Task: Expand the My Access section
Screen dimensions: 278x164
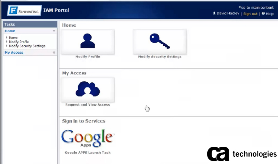Action: point(54,53)
